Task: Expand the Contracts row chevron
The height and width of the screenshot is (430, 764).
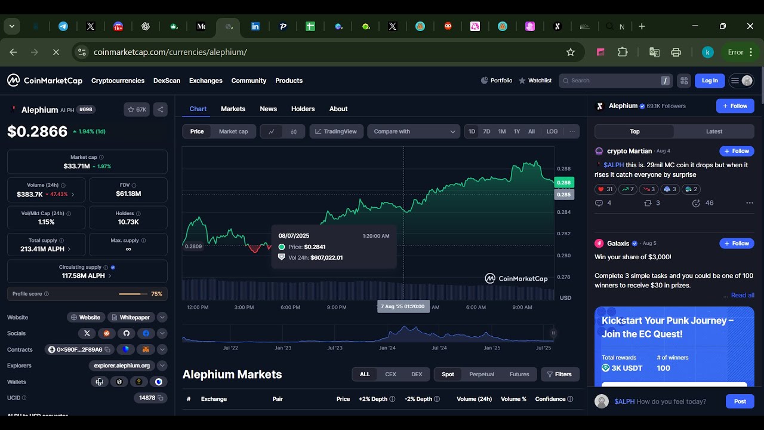Action: [162, 349]
